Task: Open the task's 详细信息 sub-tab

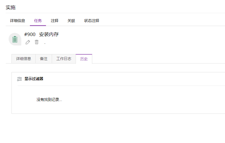Action: point(24,59)
